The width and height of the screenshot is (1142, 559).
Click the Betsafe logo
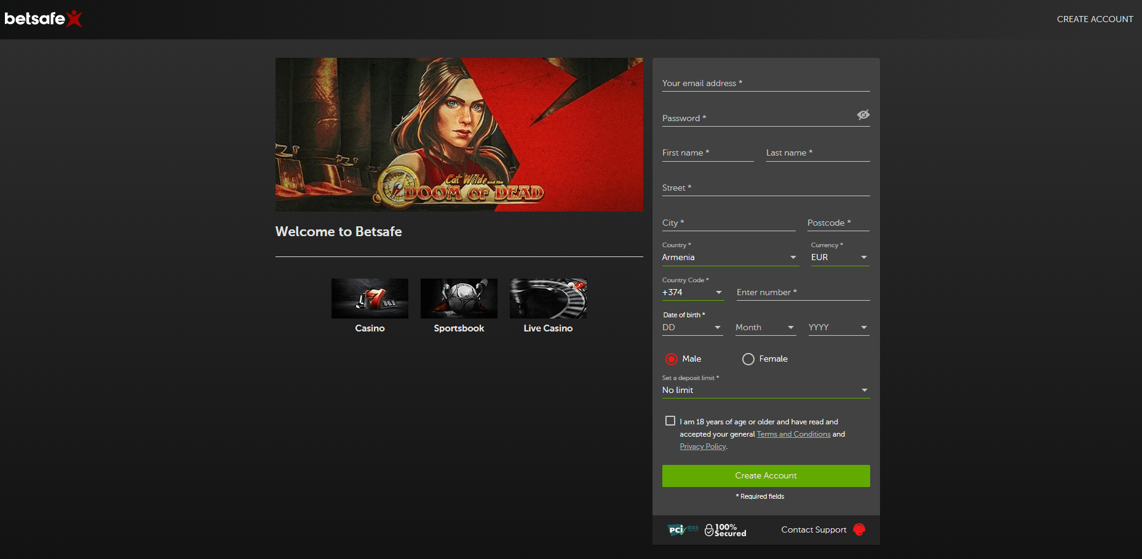point(43,19)
